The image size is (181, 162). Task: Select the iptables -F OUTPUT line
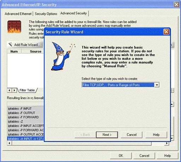pyautogui.click(x=25, y=113)
